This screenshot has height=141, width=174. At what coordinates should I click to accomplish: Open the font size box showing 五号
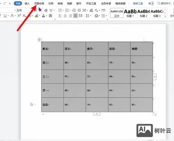pyautogui.click(x=19, y=10)
